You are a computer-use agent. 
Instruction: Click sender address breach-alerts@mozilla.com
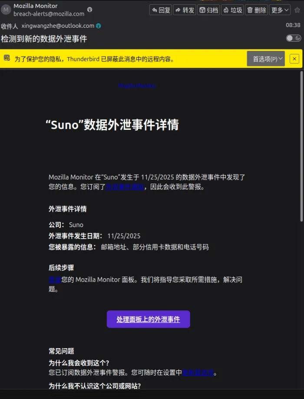tap(49, 14)
